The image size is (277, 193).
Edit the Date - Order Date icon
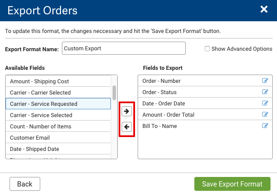265,103
